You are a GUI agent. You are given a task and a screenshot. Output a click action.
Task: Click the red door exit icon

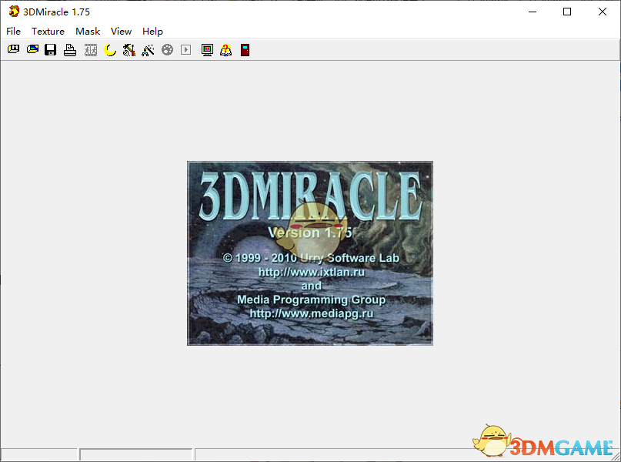[245, 50]
